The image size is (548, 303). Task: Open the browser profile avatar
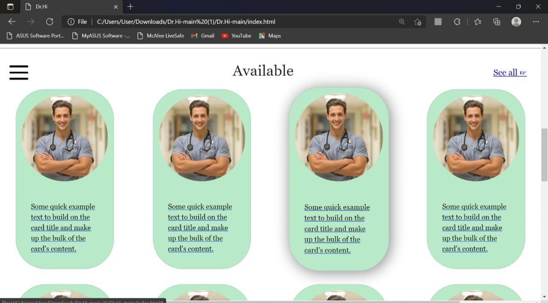click(x=516, y=21)
